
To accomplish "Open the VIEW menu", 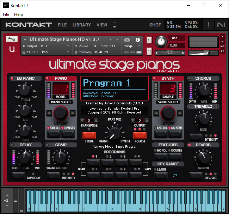I will [x=102, y=25].
